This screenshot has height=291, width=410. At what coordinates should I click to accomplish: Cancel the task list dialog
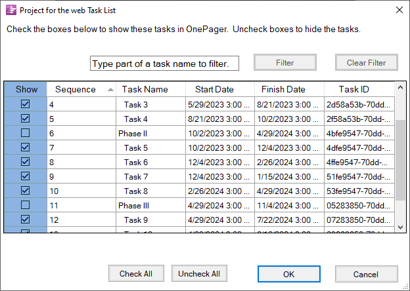click(x=367, y=274)
